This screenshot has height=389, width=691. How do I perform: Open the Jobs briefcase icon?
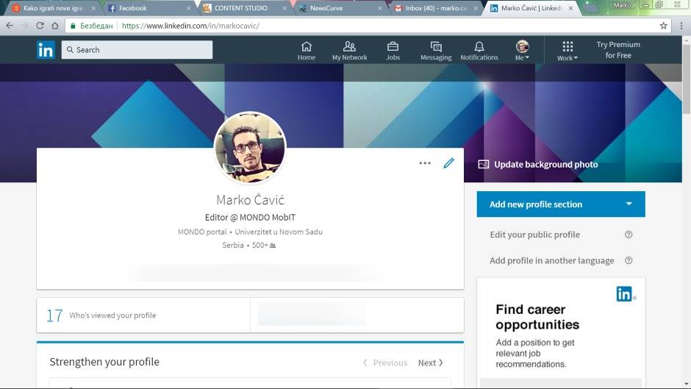pyautogui.click(x=393, y=51)
